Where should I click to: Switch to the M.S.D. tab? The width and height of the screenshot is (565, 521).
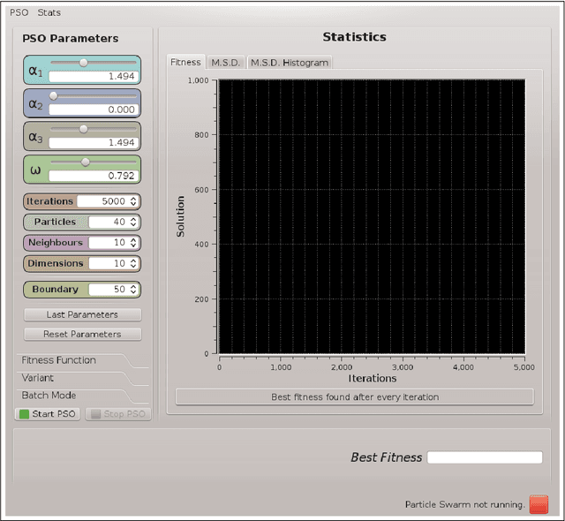(225, 63)
